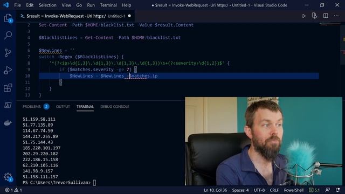The height and width of the screenshot is (194, 345).
Task: Open the File menu
Action: tap(17, 5)
